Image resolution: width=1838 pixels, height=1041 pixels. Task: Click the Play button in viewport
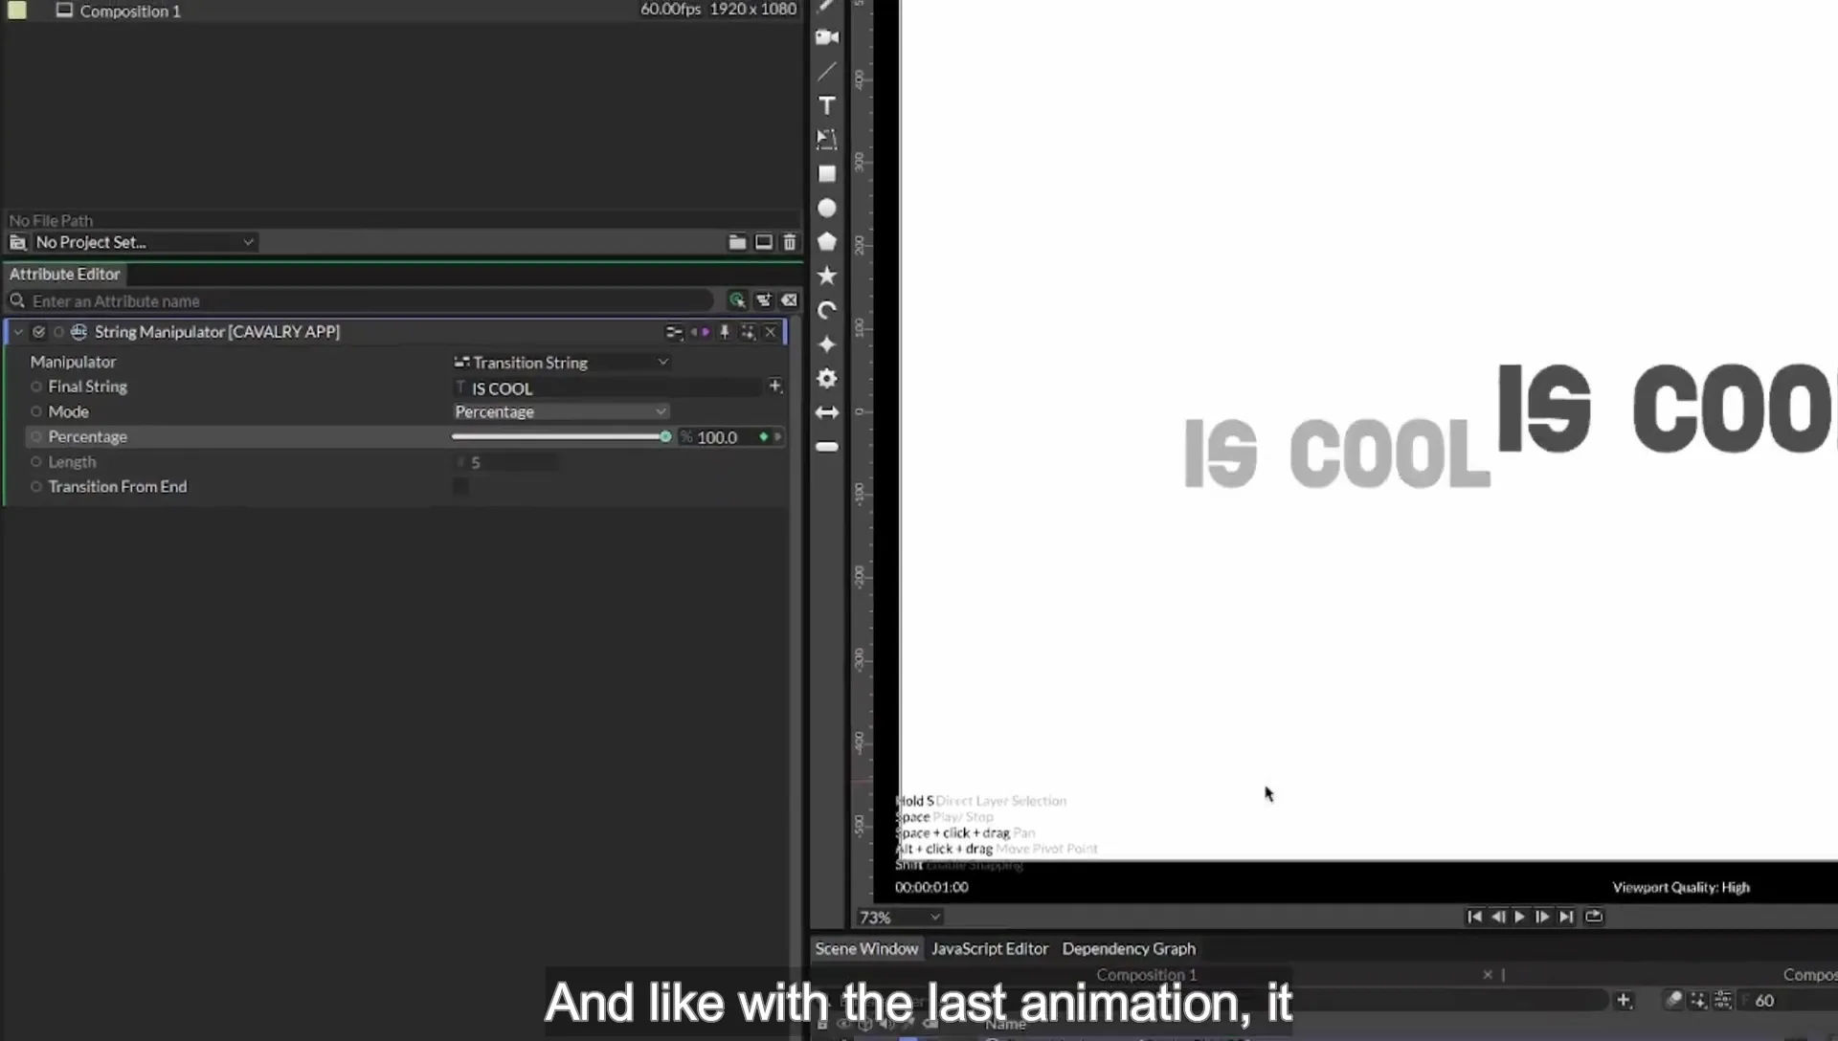tap(1519, 917)
